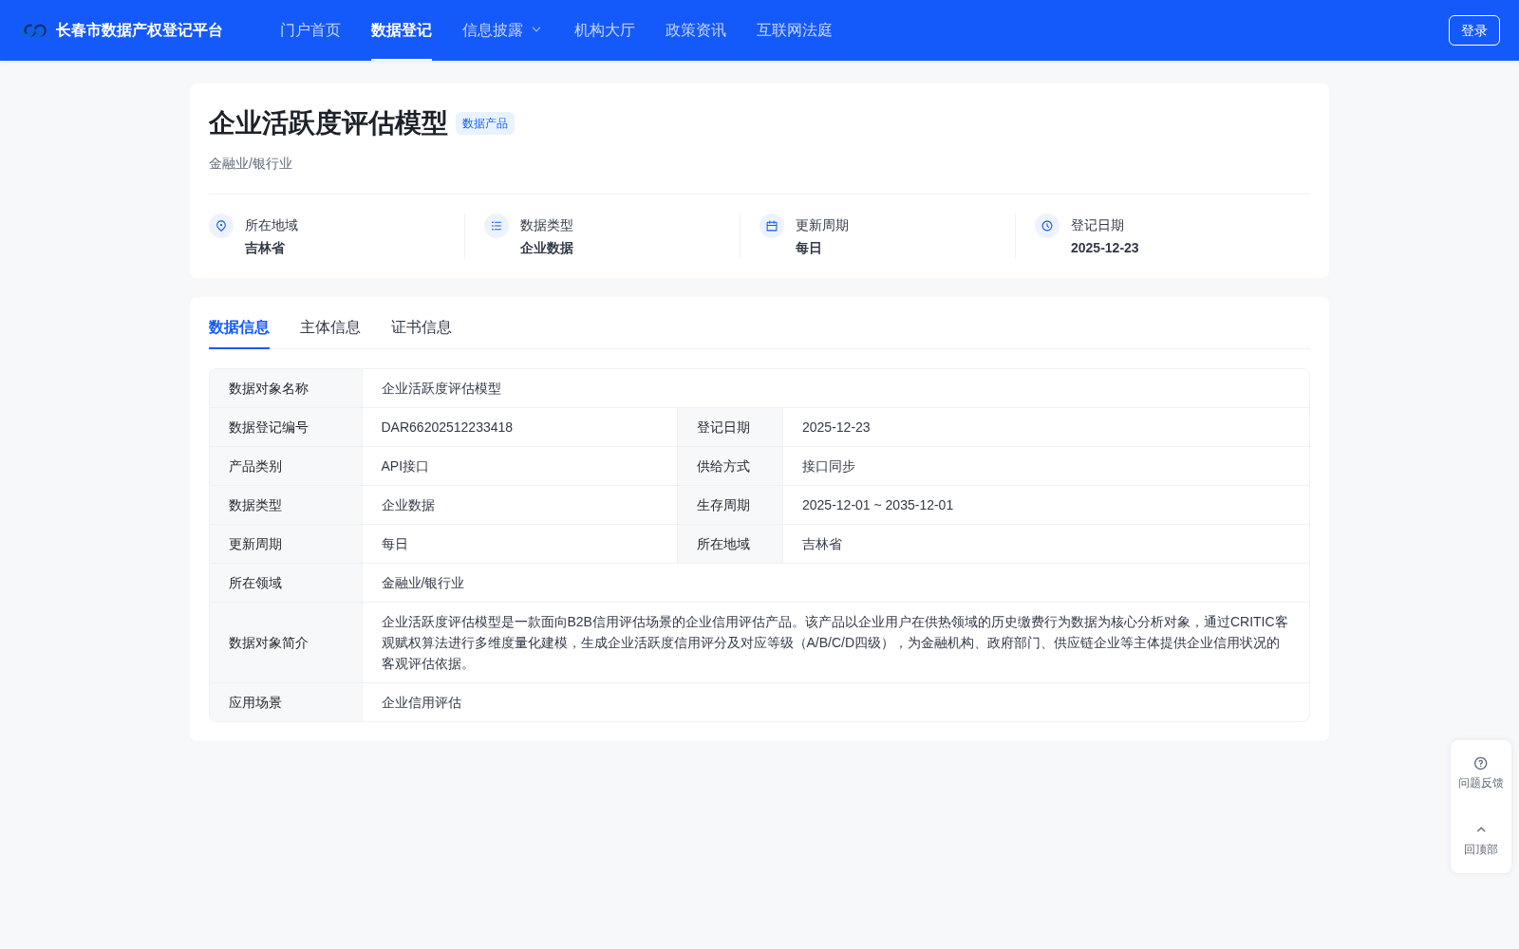1519x949 pixels.
Task: Open the 政策资讯 navigation item
Action: [696, 30]
